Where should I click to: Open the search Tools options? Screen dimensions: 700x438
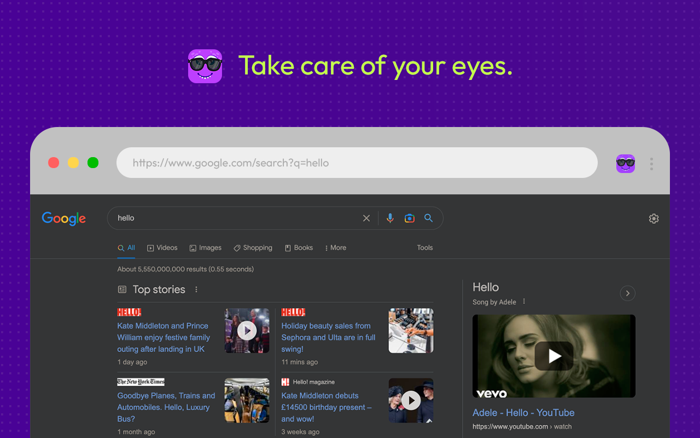[425, 248]
